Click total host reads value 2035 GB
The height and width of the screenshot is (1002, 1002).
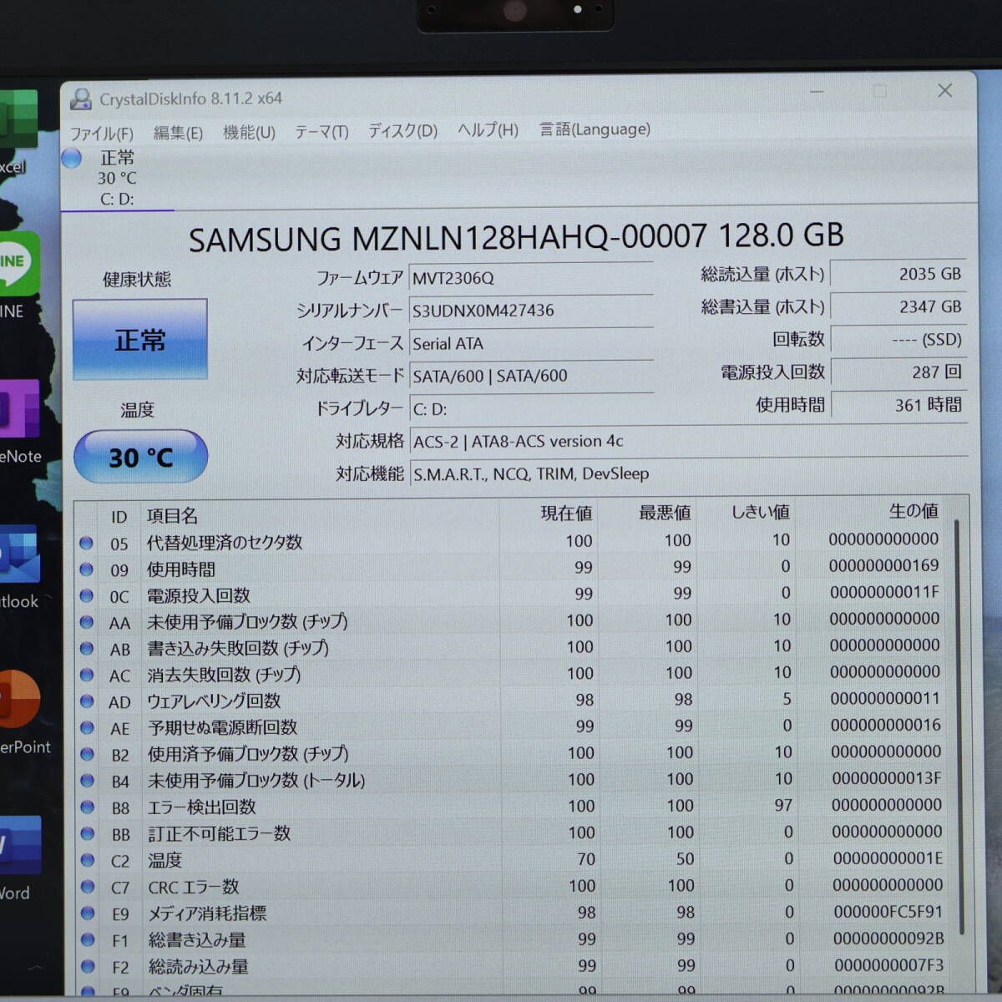(898, 274)
